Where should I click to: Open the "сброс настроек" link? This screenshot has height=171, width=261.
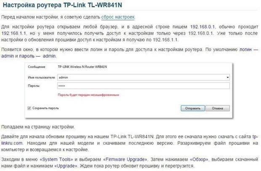pyautogui.click(x=118, y=17)
